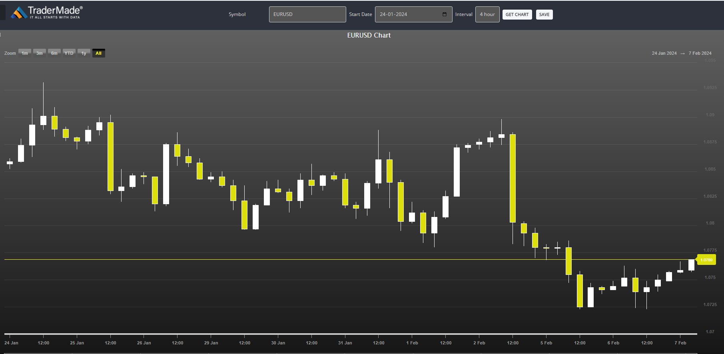Viewport: 724px width, 354px height.
Task: Click the 26 Jan time axis label
Action: coord(144,343)
